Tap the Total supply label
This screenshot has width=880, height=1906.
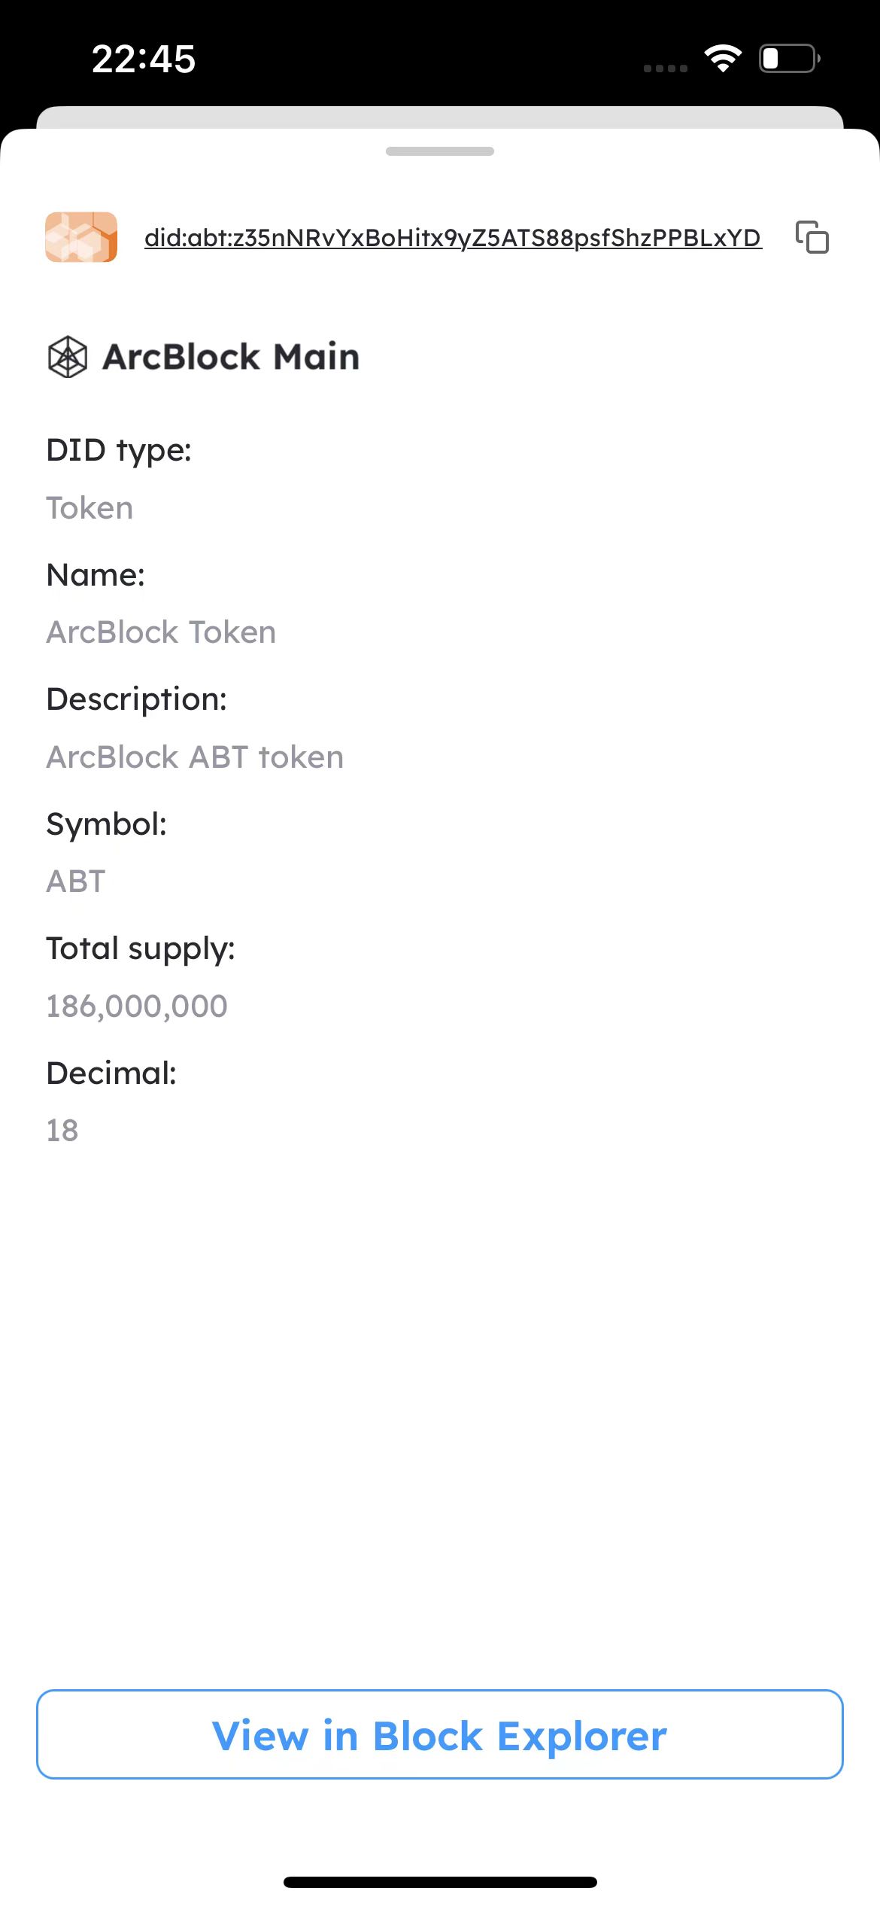tap(141, 948)
